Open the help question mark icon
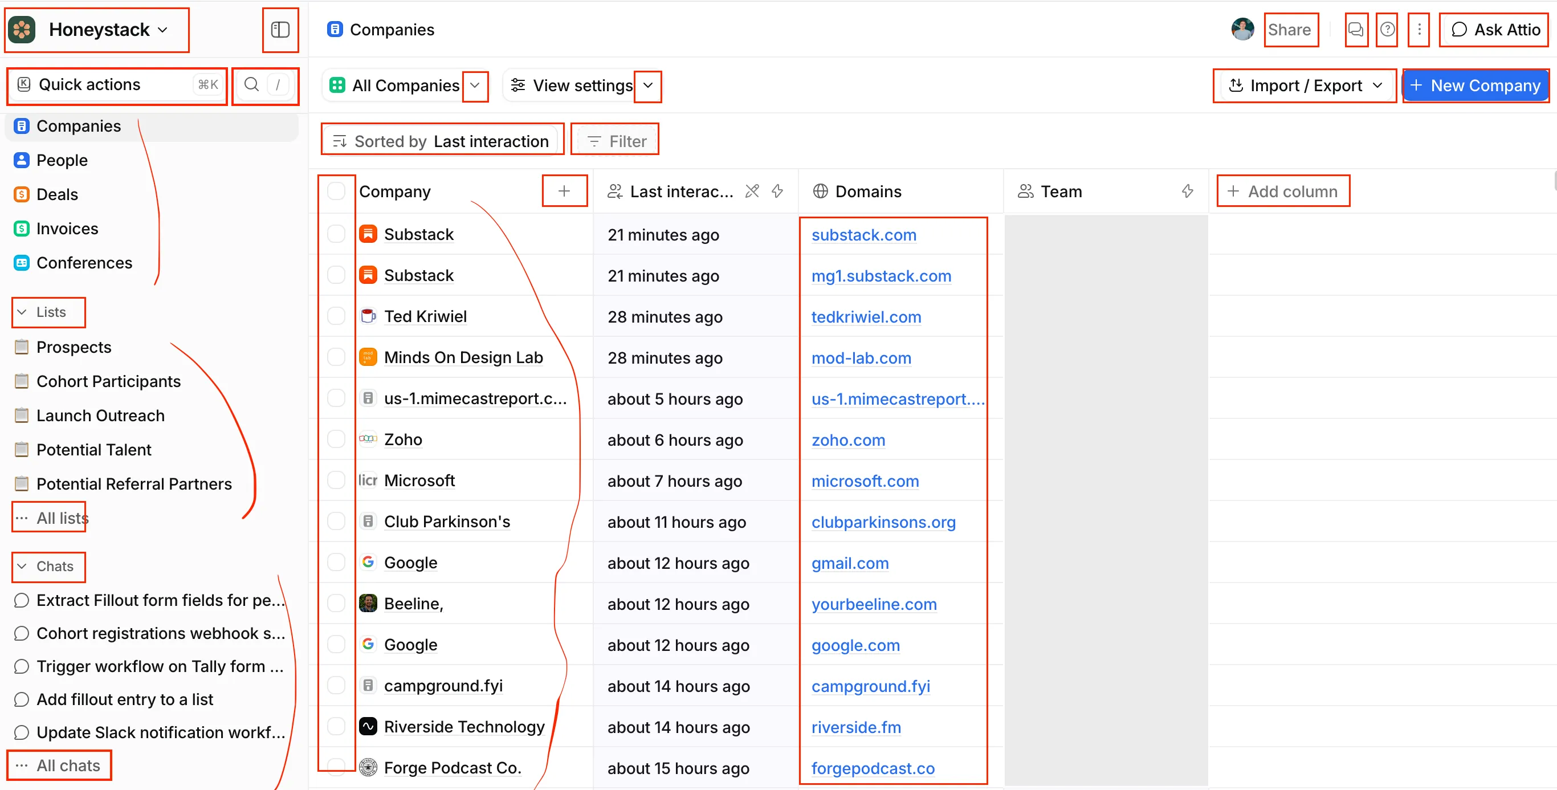1557x790 pixels. pyautogui.click(x=1387, y=30)
